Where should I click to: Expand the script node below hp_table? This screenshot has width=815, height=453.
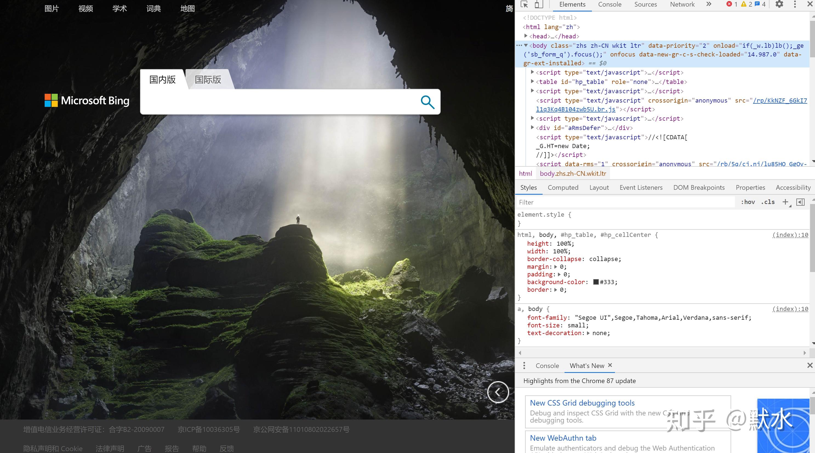tap(532, 91)
